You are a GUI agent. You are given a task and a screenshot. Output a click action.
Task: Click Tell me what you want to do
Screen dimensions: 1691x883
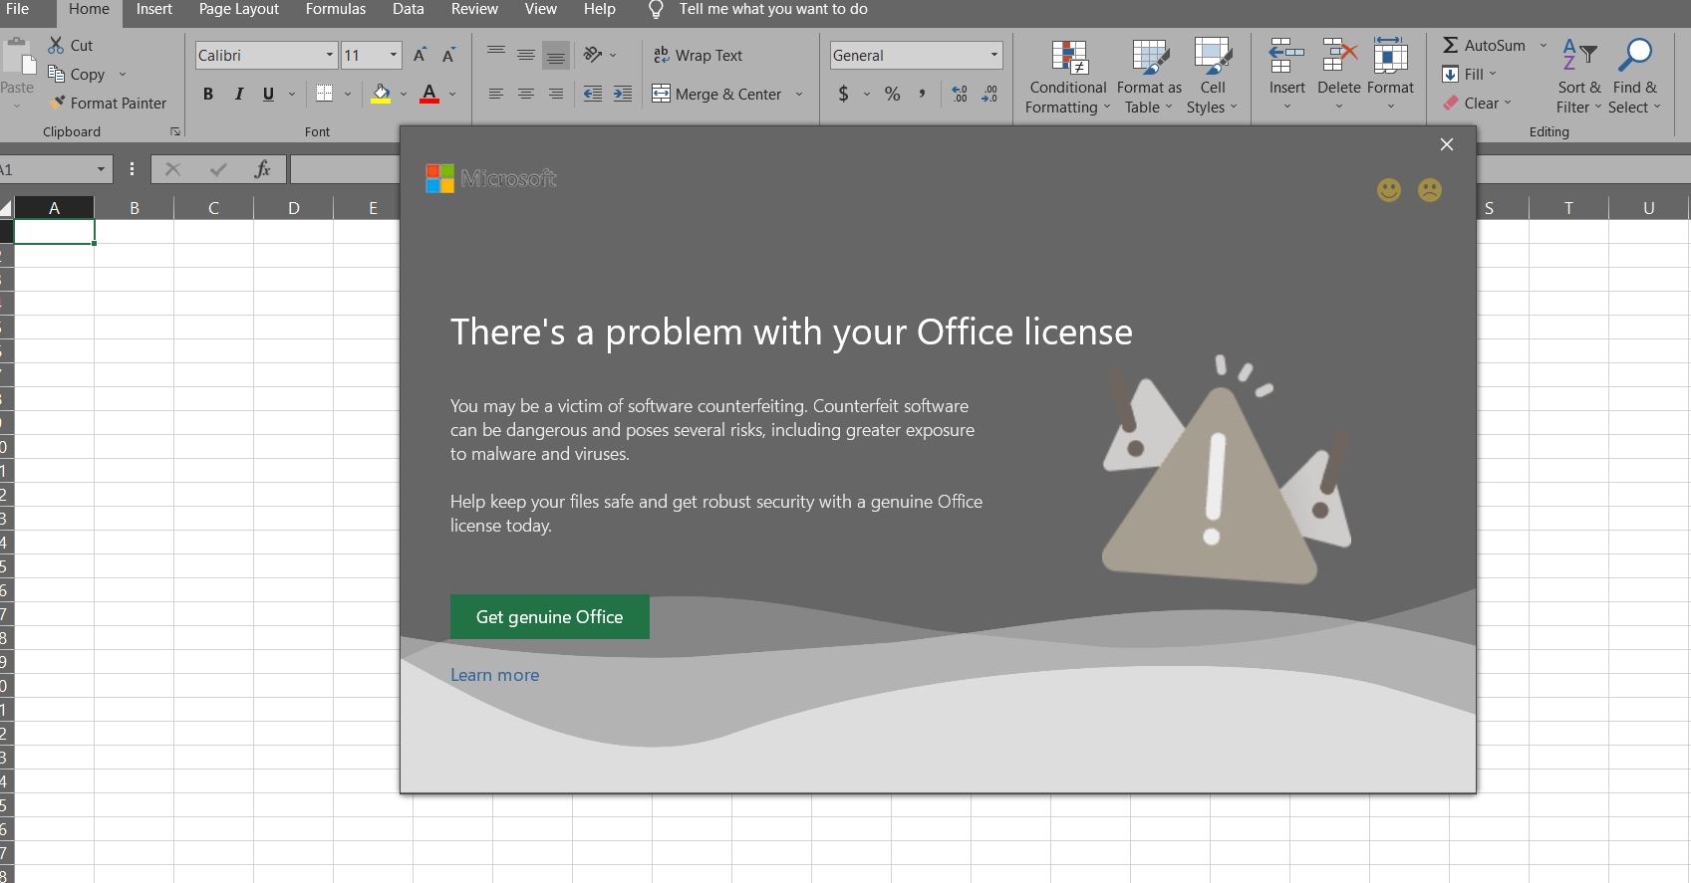[x=772, y=9]
